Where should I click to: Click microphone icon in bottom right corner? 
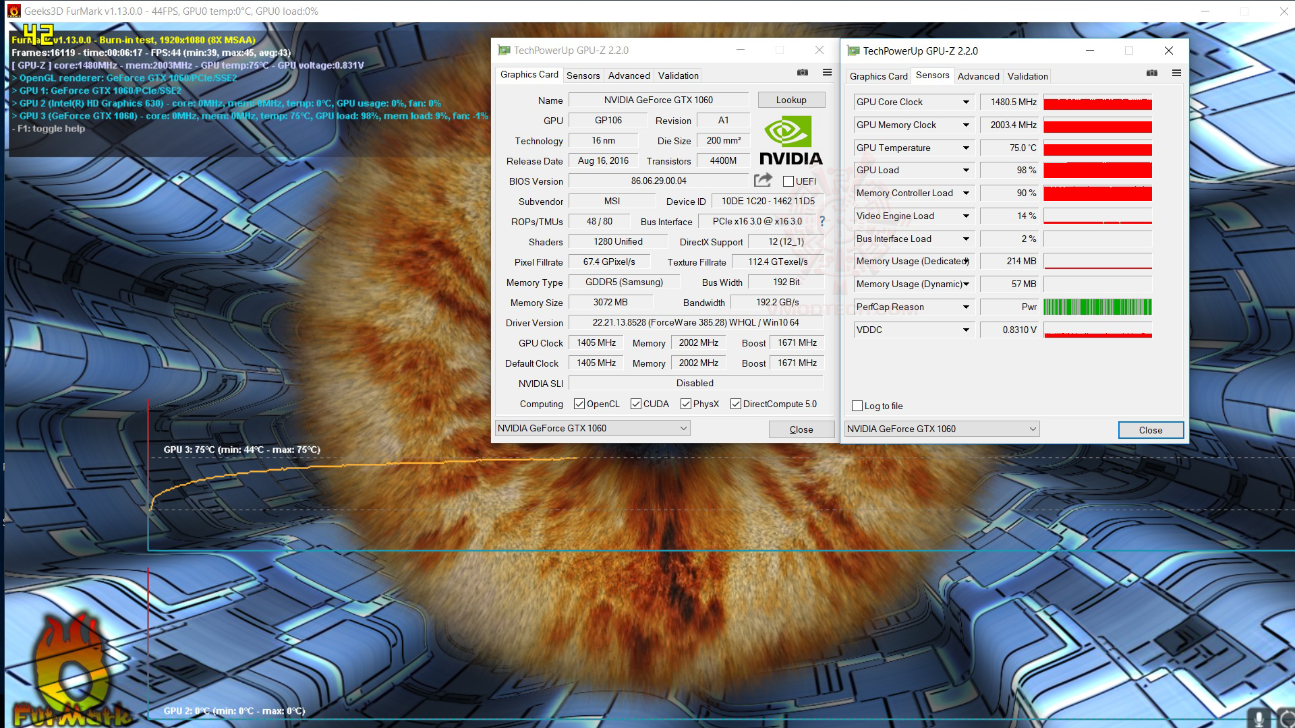(1259, 718)
